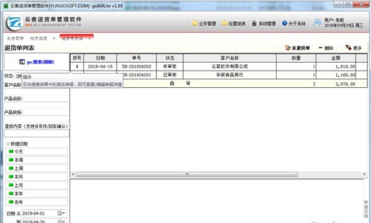Viewport: 371px width, 223px height.
Task: Select quick date 上周
Action: 37,168
